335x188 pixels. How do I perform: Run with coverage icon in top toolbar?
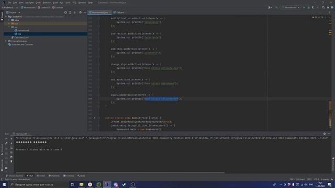[313, 7]
